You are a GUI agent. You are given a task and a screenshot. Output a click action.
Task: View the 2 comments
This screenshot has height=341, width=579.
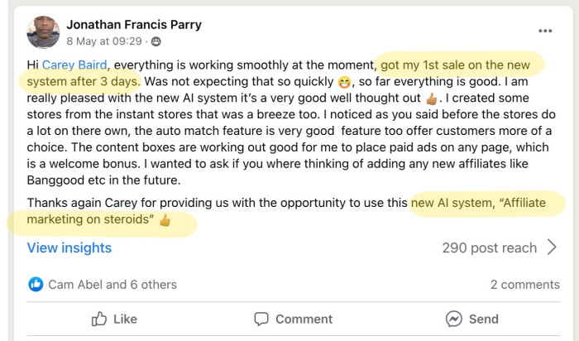[525, 284]
